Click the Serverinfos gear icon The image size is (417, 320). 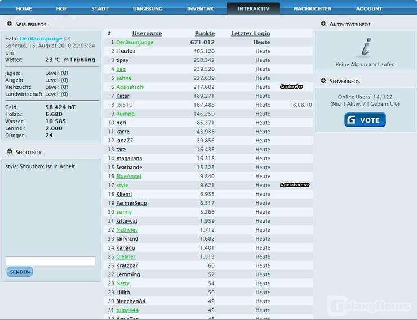[323, 80]
